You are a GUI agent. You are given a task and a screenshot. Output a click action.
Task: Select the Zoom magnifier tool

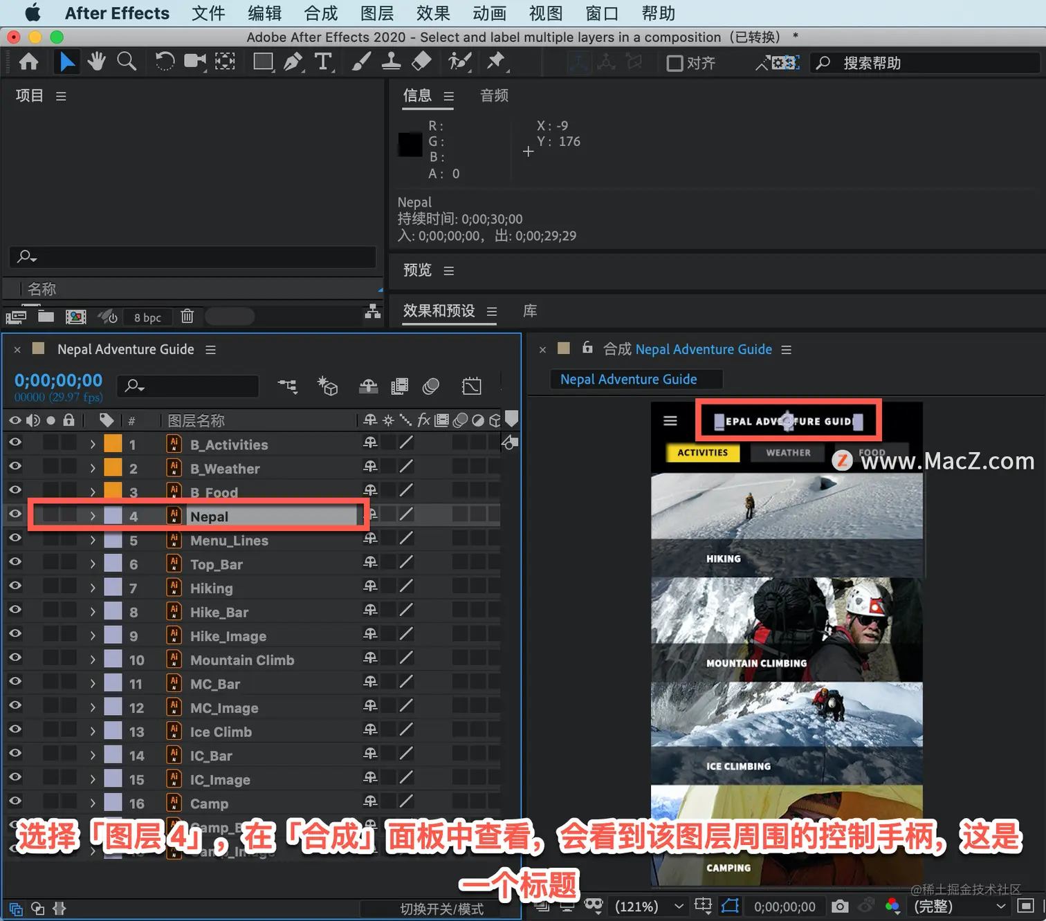coord(127,62)
